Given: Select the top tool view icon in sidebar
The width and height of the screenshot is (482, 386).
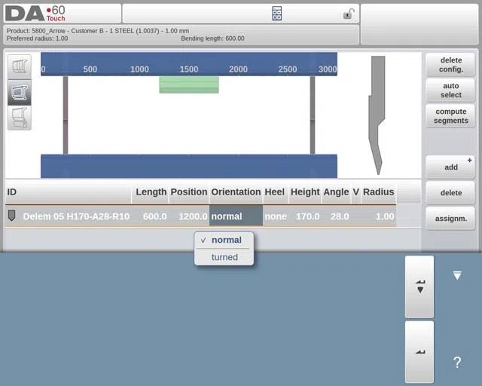Looking at the screenshot, I should (20, 67).
